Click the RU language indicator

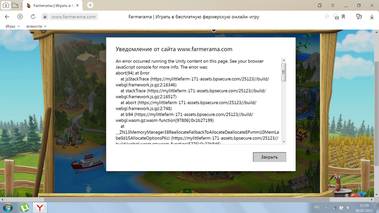click(x=317, y=208)
